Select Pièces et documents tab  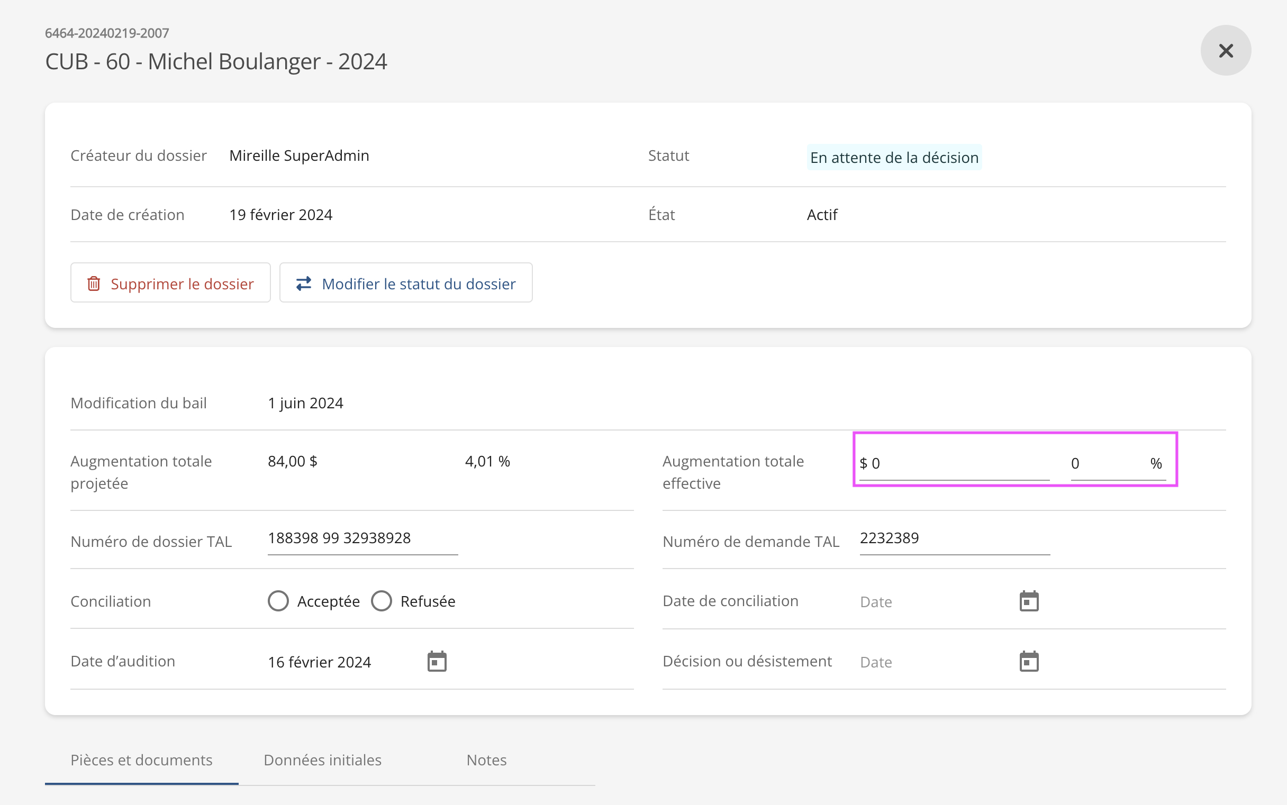(141, 760)
